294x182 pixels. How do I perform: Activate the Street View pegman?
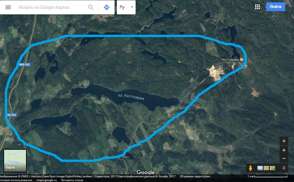pos(250,168)
